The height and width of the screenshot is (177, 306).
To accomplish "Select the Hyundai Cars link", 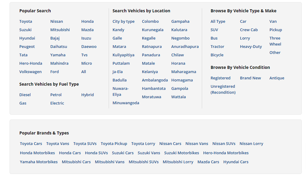I will [x=236, y=162].
